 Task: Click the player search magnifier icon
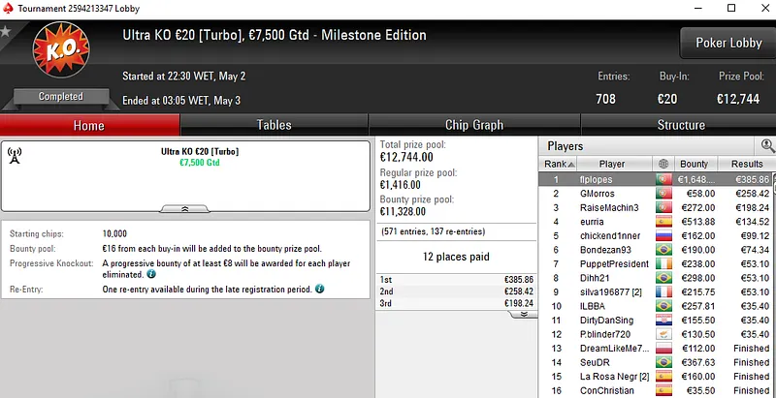click(767, 145)
